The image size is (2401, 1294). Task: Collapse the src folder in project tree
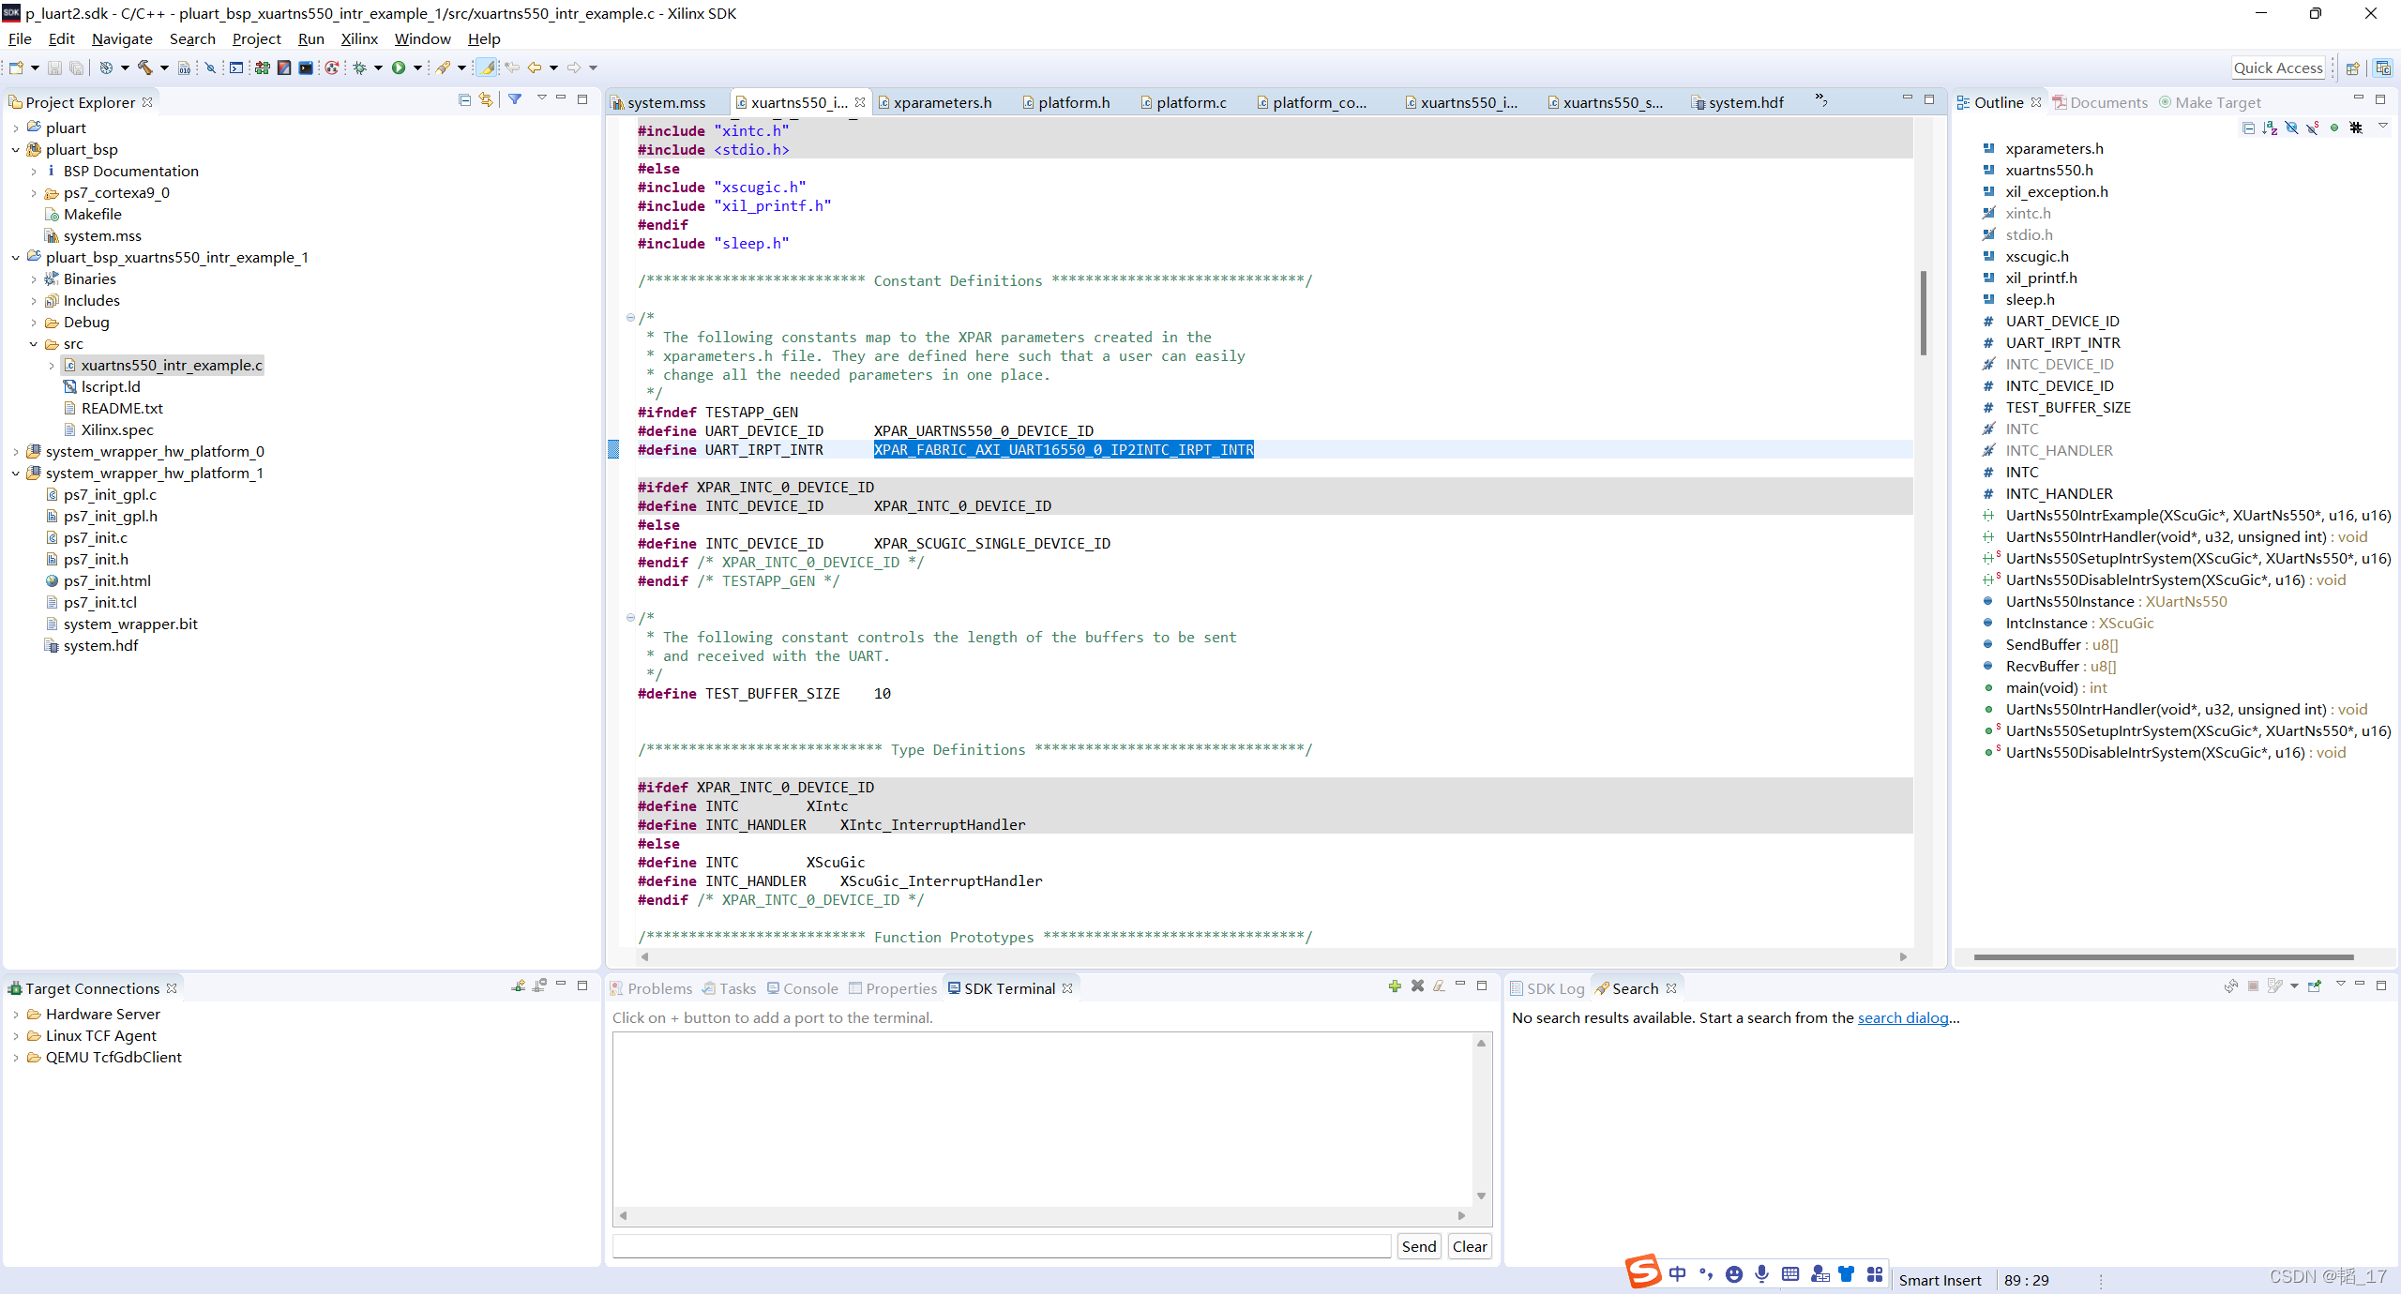[x=34, y=344]
